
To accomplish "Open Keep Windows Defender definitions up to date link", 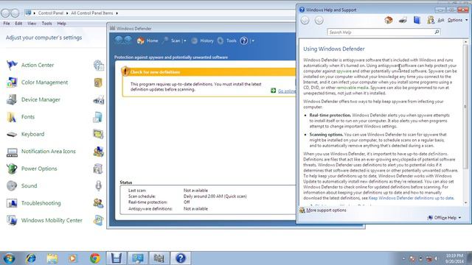I will tap(411, 198).
